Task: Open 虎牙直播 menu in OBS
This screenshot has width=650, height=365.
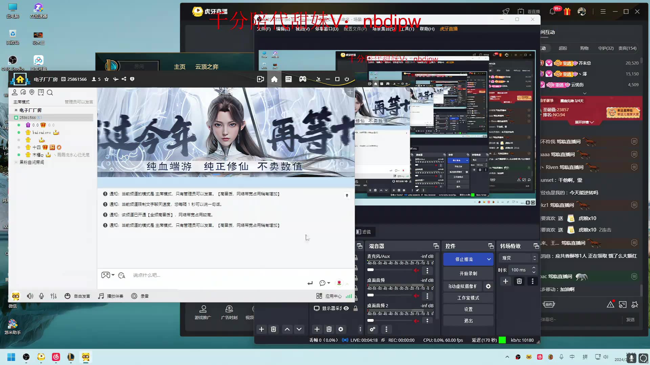Action: (449, 29)
